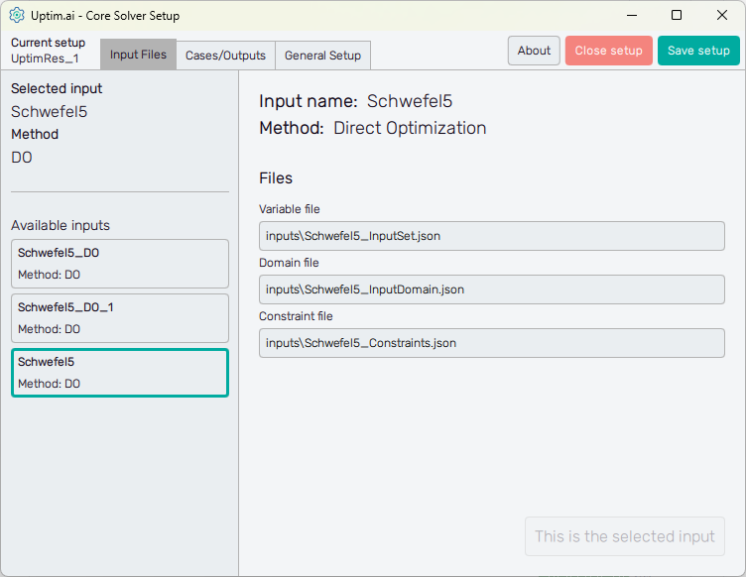
Task: Click the Available inputs heading
Action: (x=61, y=225)
